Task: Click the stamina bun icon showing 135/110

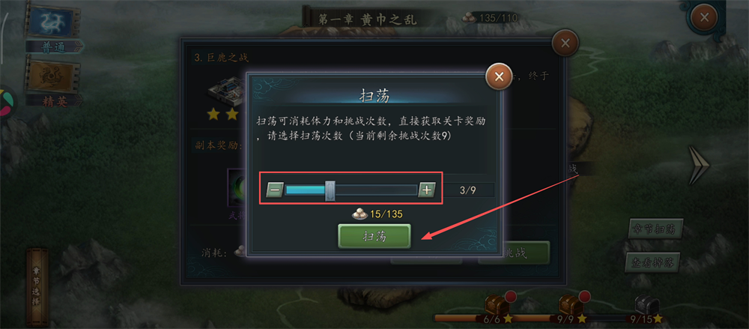Action: coord(470,18)
